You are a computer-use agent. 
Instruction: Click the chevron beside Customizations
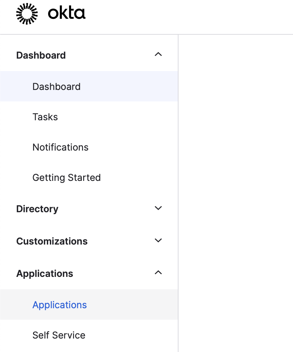[x=158, y=241]
